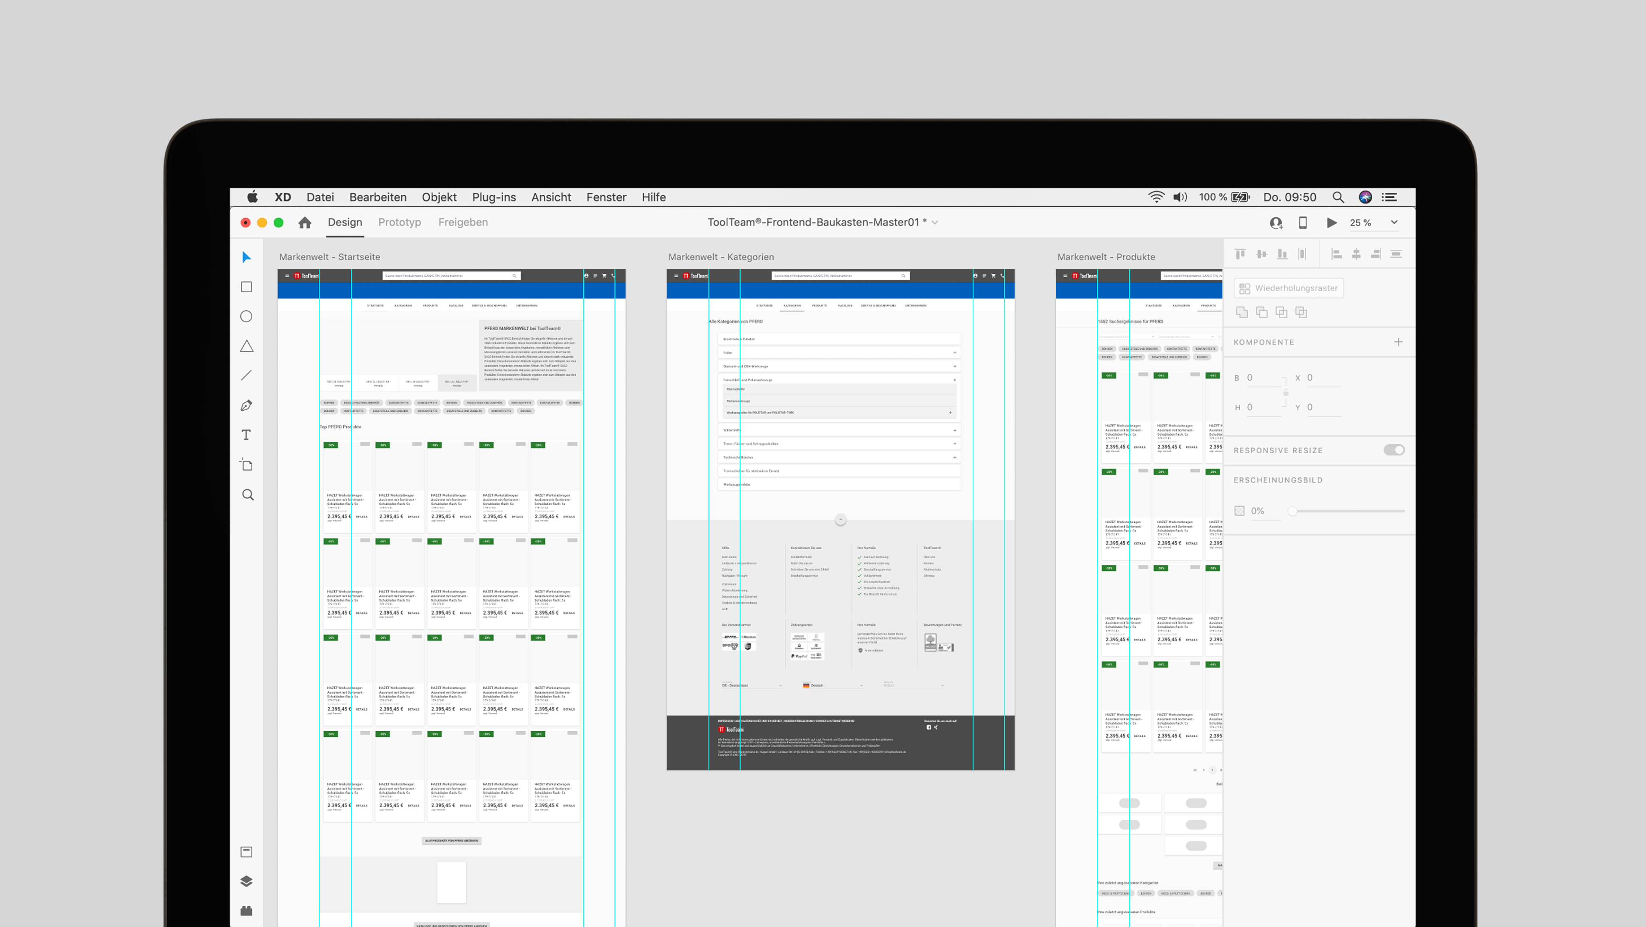This screenshot has width=1646, height=927.
Task: Open the Plugins panel
Action: (x=247, y=911)
